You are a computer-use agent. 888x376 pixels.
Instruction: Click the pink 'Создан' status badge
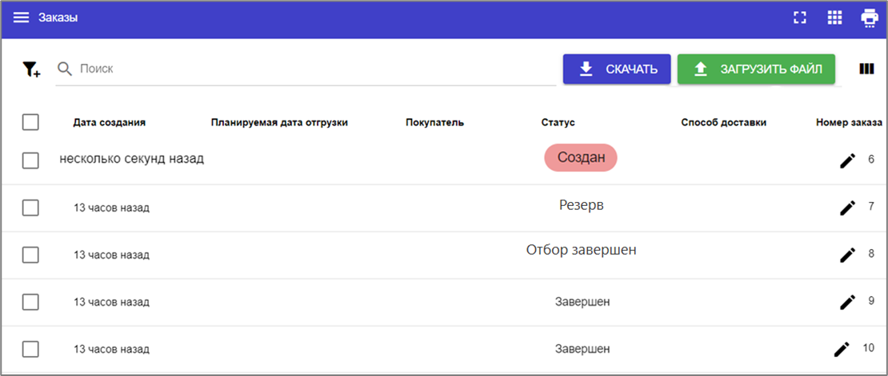pyautogui.click(x=581, y=157)
